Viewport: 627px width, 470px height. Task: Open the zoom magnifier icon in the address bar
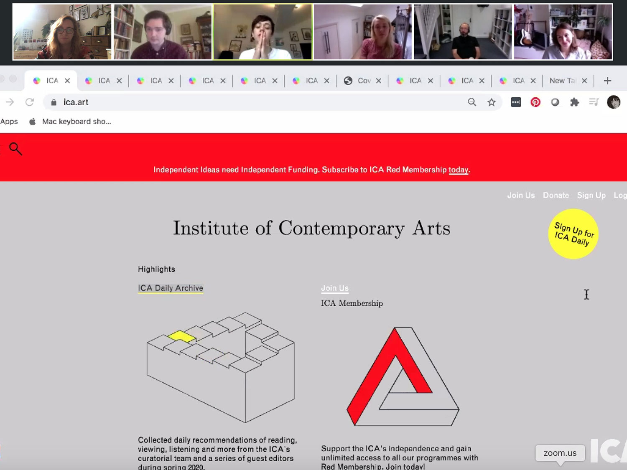click(472, 102)
